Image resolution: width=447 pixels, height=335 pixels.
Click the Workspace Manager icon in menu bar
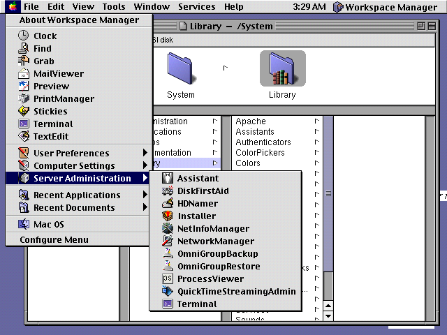[x=338, y=7]
